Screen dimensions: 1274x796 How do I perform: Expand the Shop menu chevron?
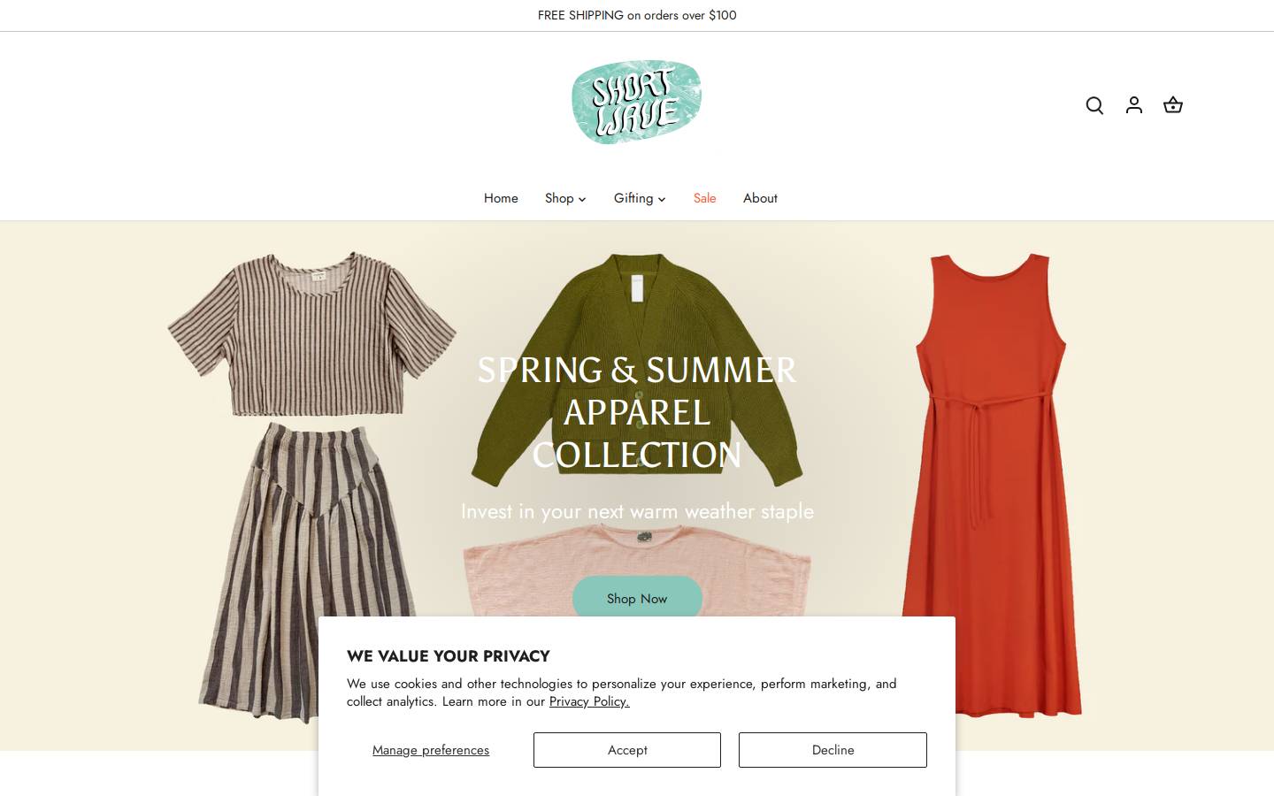pos(582,199)
